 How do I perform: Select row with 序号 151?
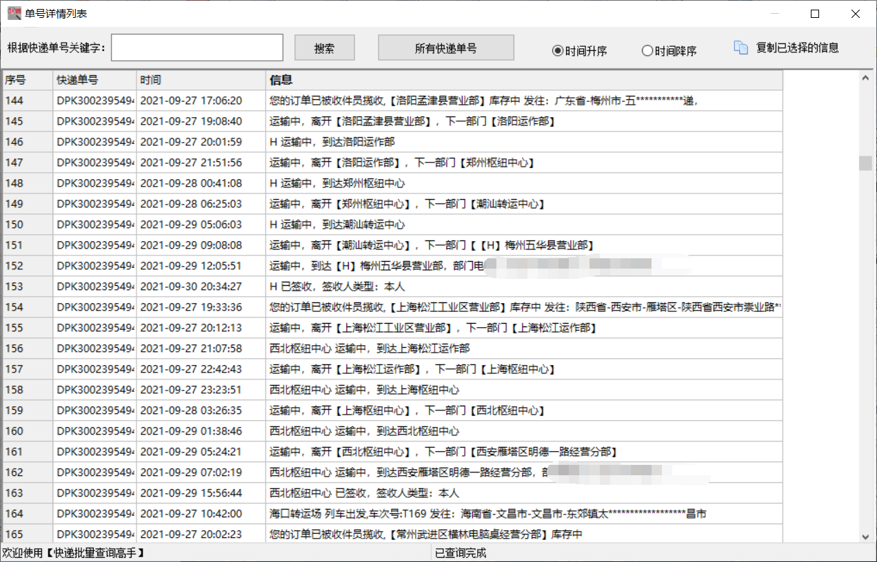click(x=392, y=245)
